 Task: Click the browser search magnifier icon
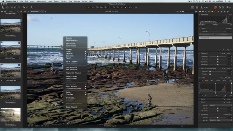[18, 12]
